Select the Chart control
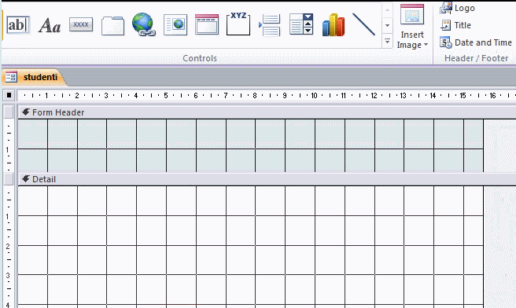This screenshot has width=516, height=308. click(334, 24)
